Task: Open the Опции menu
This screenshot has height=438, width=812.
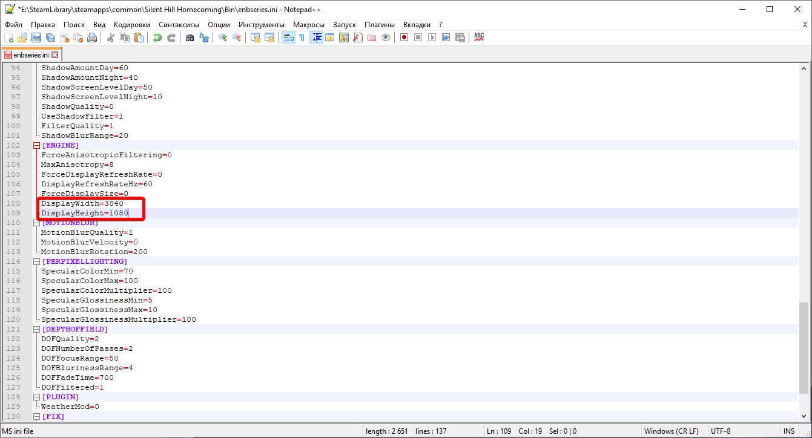Action: pos(219,25)
